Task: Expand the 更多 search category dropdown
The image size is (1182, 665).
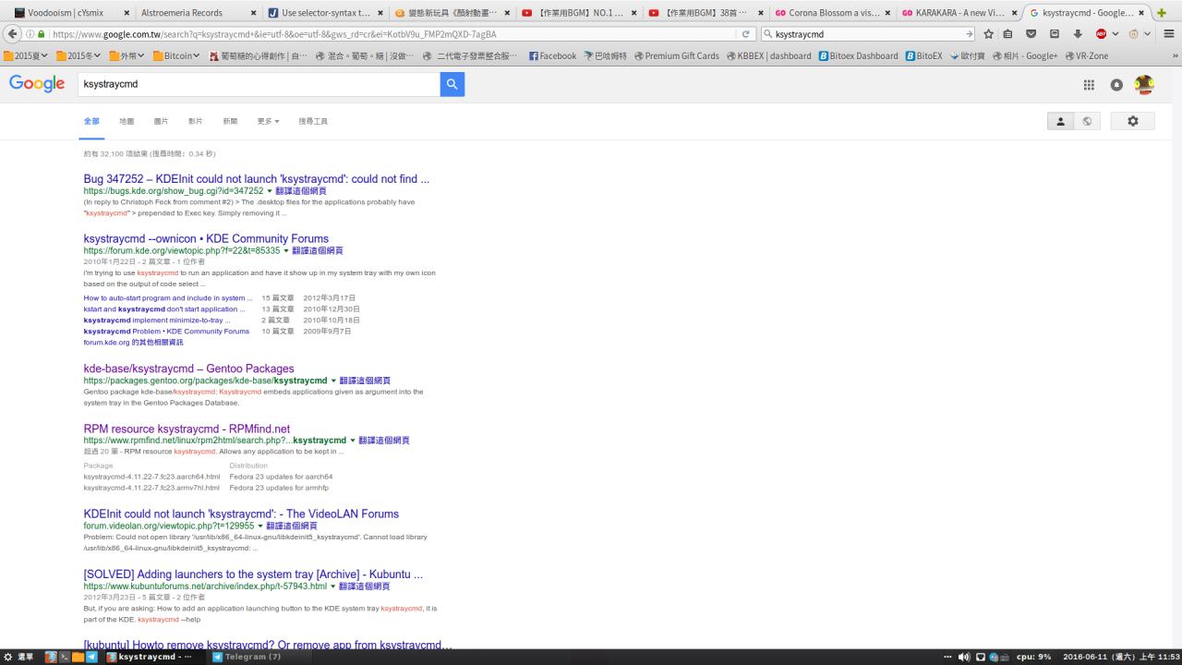Action: 268,121
